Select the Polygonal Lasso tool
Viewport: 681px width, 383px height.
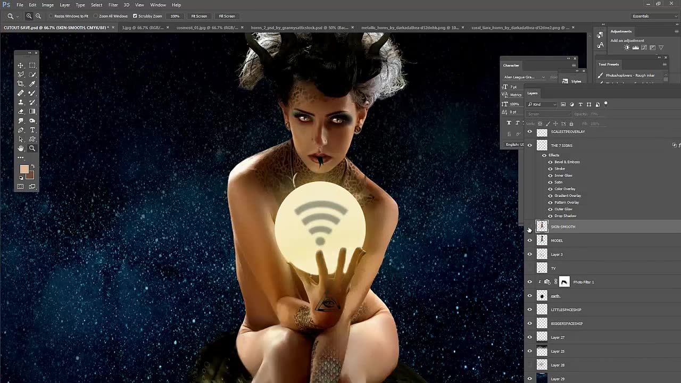coord(21,74)
